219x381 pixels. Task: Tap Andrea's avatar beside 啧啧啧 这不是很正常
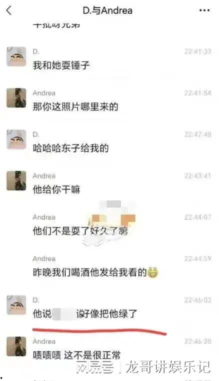16,346
